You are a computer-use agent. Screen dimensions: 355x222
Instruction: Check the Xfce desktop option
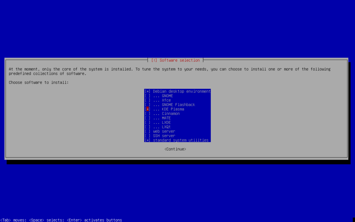pyautogui.click(x=147, y=100)
